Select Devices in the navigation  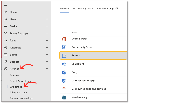[14, 26]
